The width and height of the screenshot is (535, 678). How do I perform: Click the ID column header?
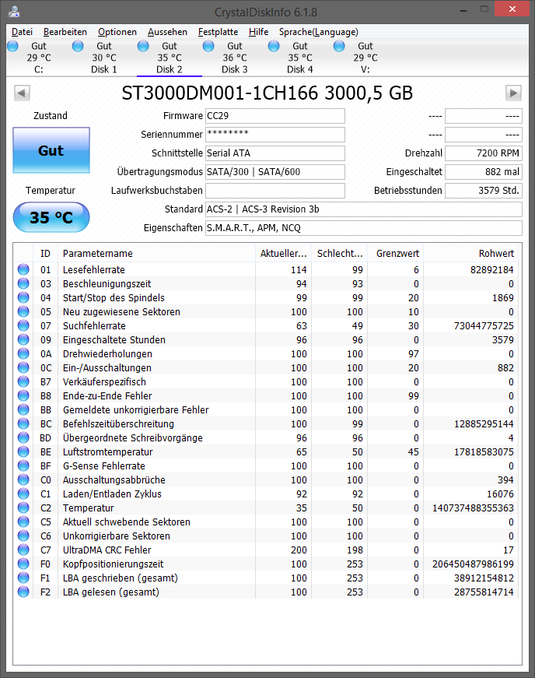[45, 254]
